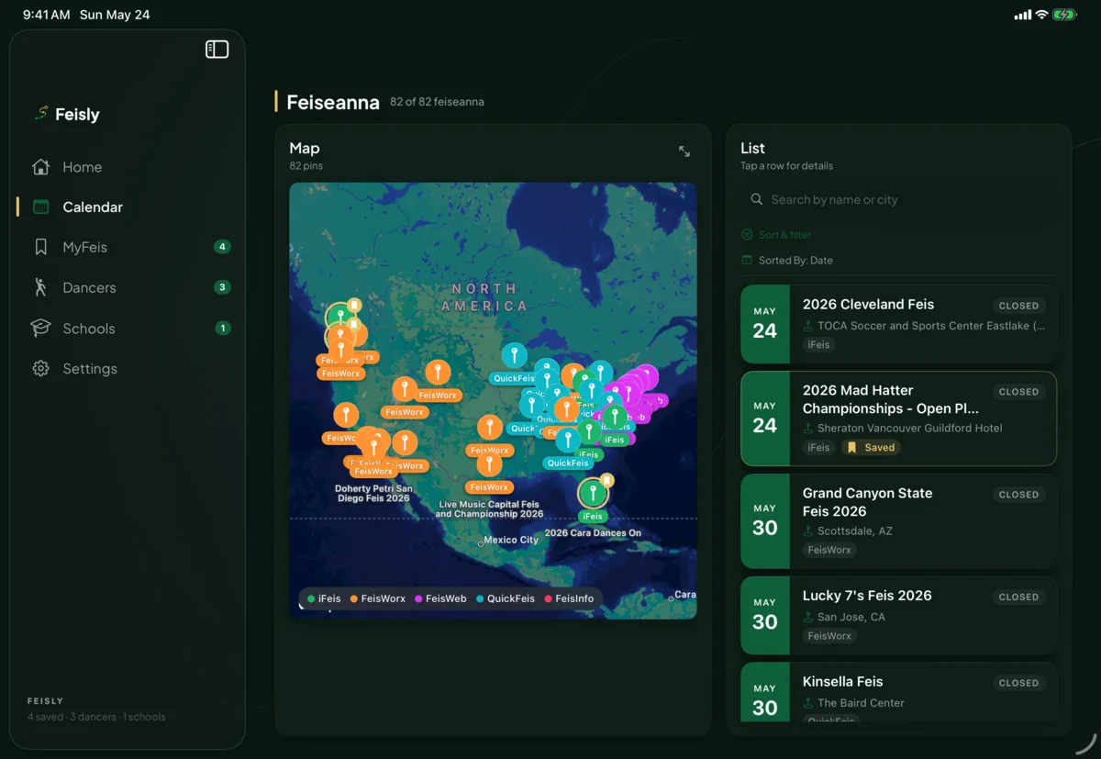Click CLOSED badge on Lucky 7's Feis

1018,597
